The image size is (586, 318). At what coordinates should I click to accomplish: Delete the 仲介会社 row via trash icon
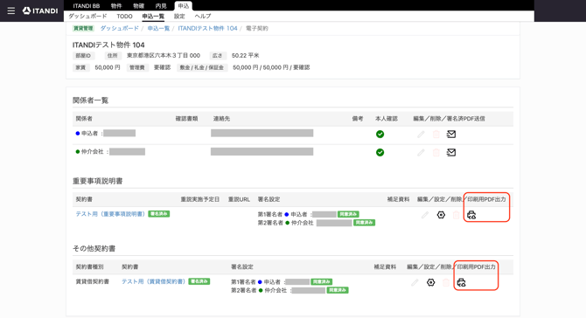click(436, 152)
